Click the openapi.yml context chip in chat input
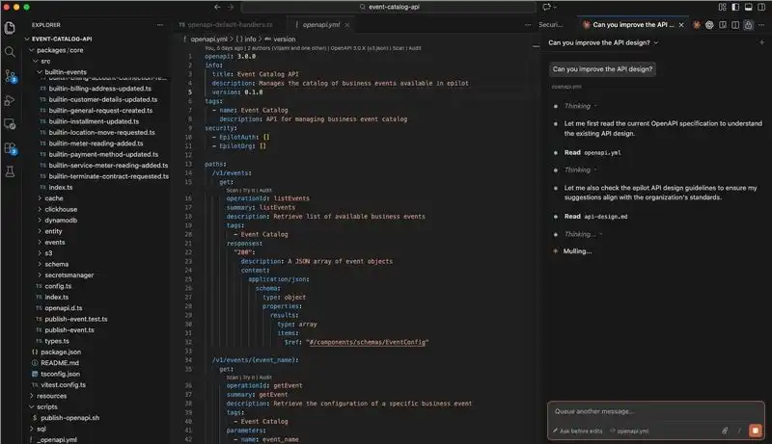Screen dimensions: 772x444 pyautogui.click(x=630, y=431)
